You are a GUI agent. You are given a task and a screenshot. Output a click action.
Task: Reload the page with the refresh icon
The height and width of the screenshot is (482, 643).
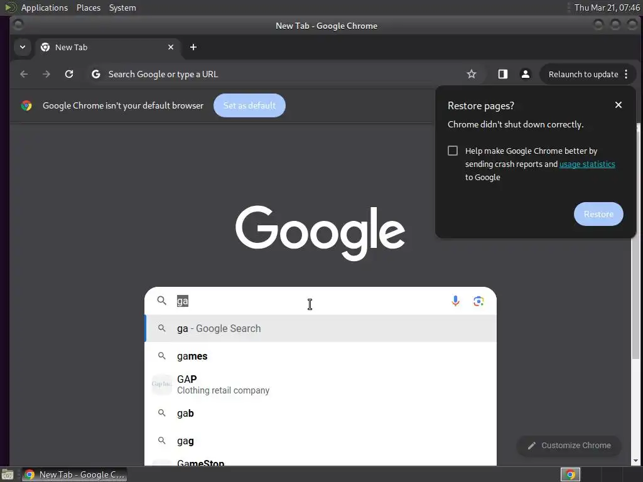69,74
